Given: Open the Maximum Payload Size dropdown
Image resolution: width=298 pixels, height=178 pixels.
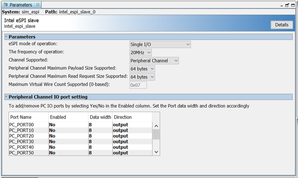Looking at the screenshot, I should (142, 69).
